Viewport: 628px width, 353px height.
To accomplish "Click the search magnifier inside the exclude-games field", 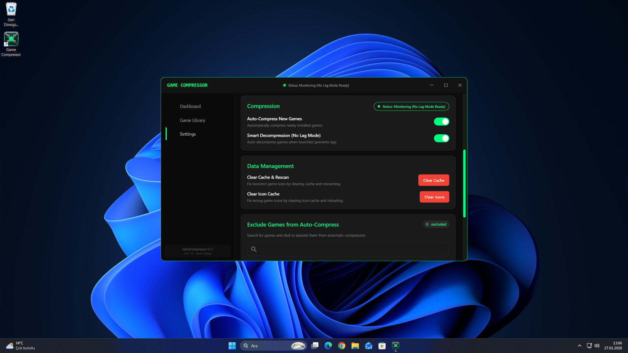I will (254, 249).
